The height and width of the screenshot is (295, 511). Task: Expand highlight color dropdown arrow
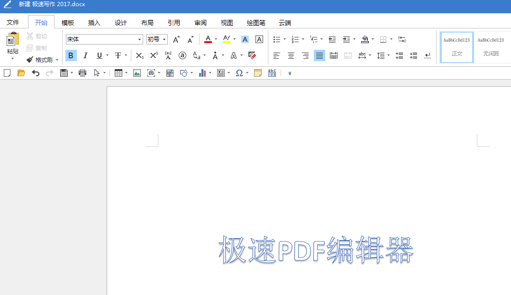(x=234, y=39)
